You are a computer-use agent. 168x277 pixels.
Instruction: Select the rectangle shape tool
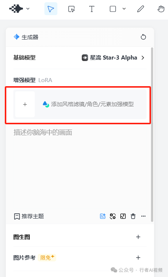point(113,9)
